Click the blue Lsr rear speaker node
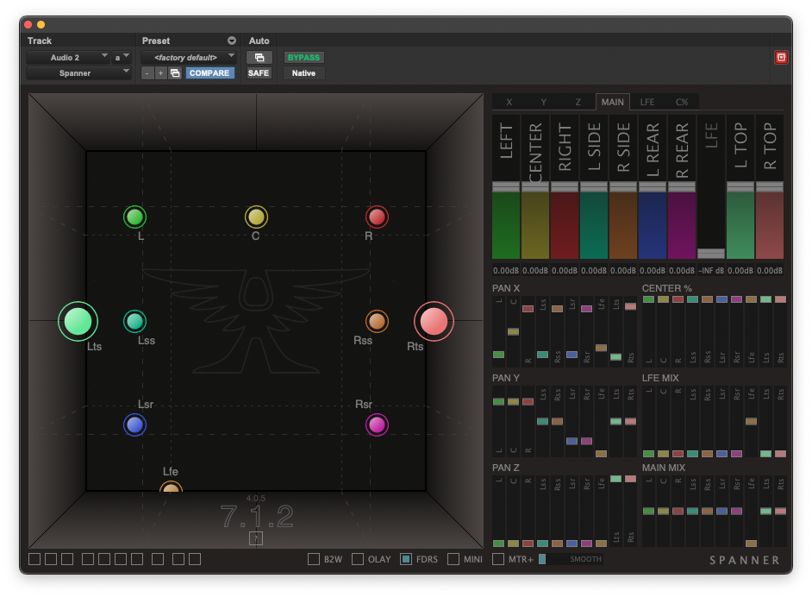This screenshot has height=597, width=812. coord(134,424)
